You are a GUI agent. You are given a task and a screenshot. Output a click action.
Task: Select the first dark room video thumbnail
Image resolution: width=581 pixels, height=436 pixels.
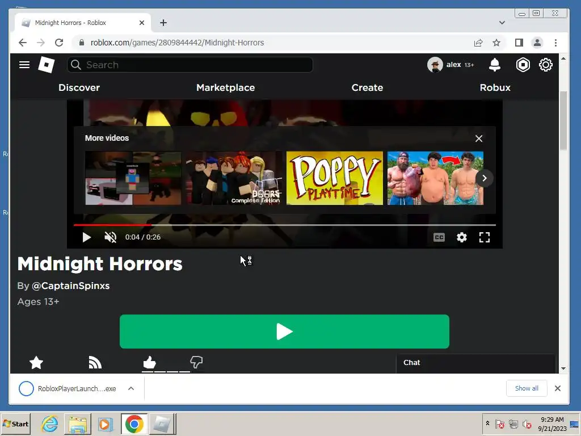click(133, 178)
